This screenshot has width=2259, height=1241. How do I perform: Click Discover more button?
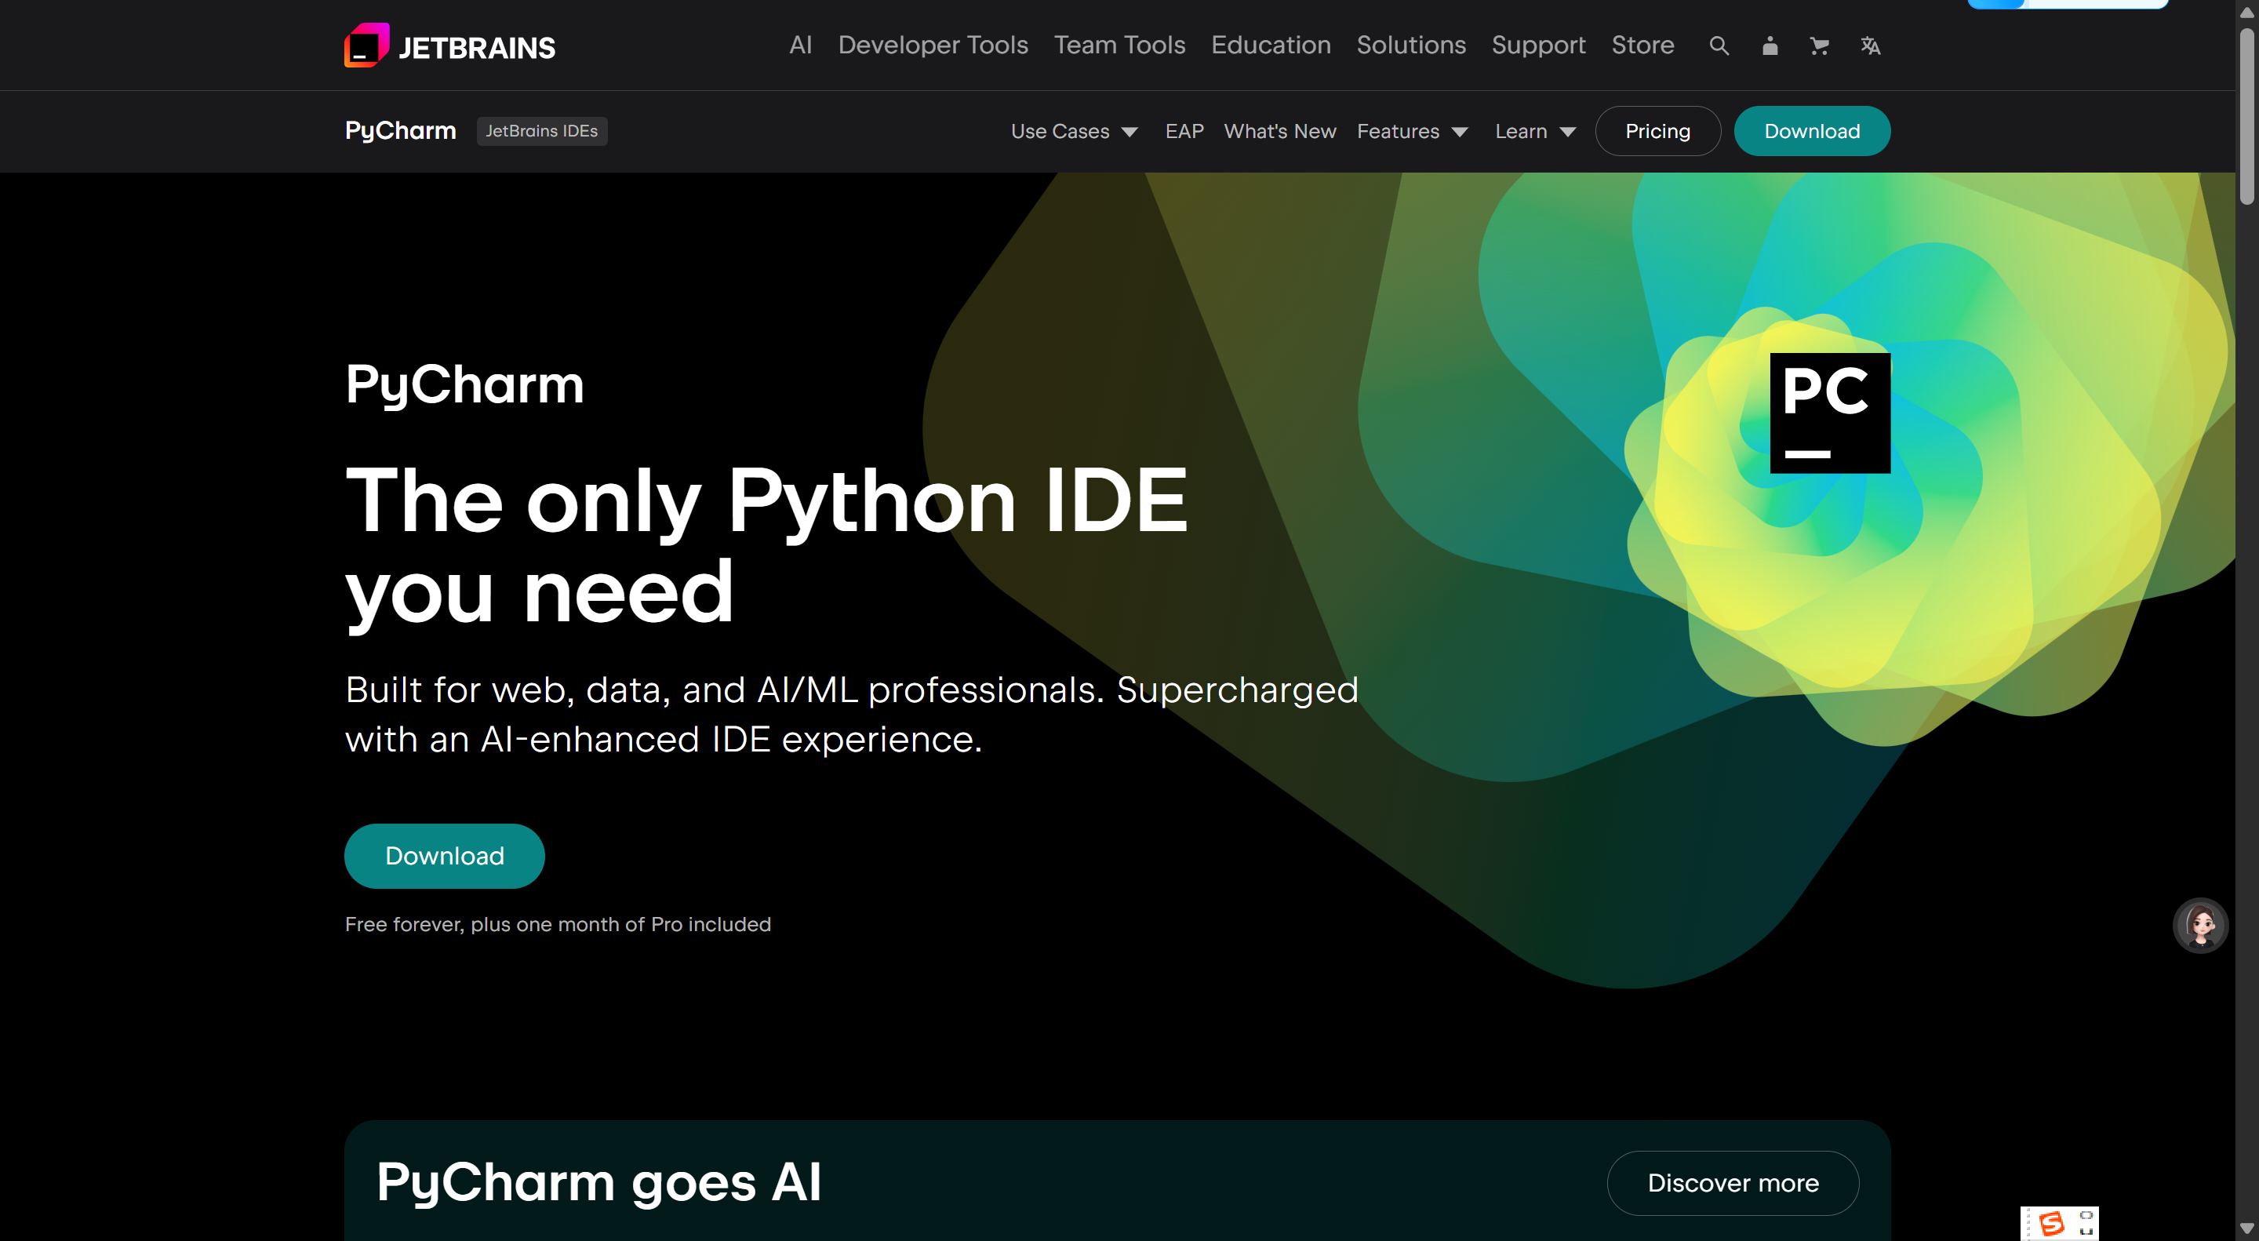[x=1732, y=1183]
